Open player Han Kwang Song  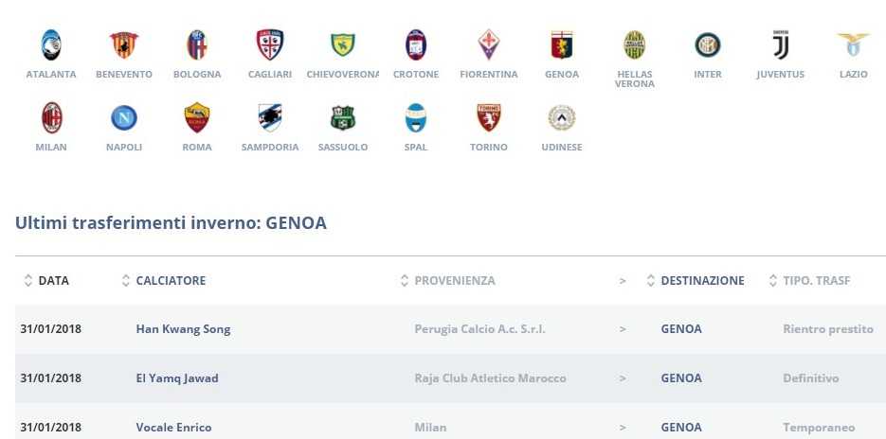(x=183, y=329)
